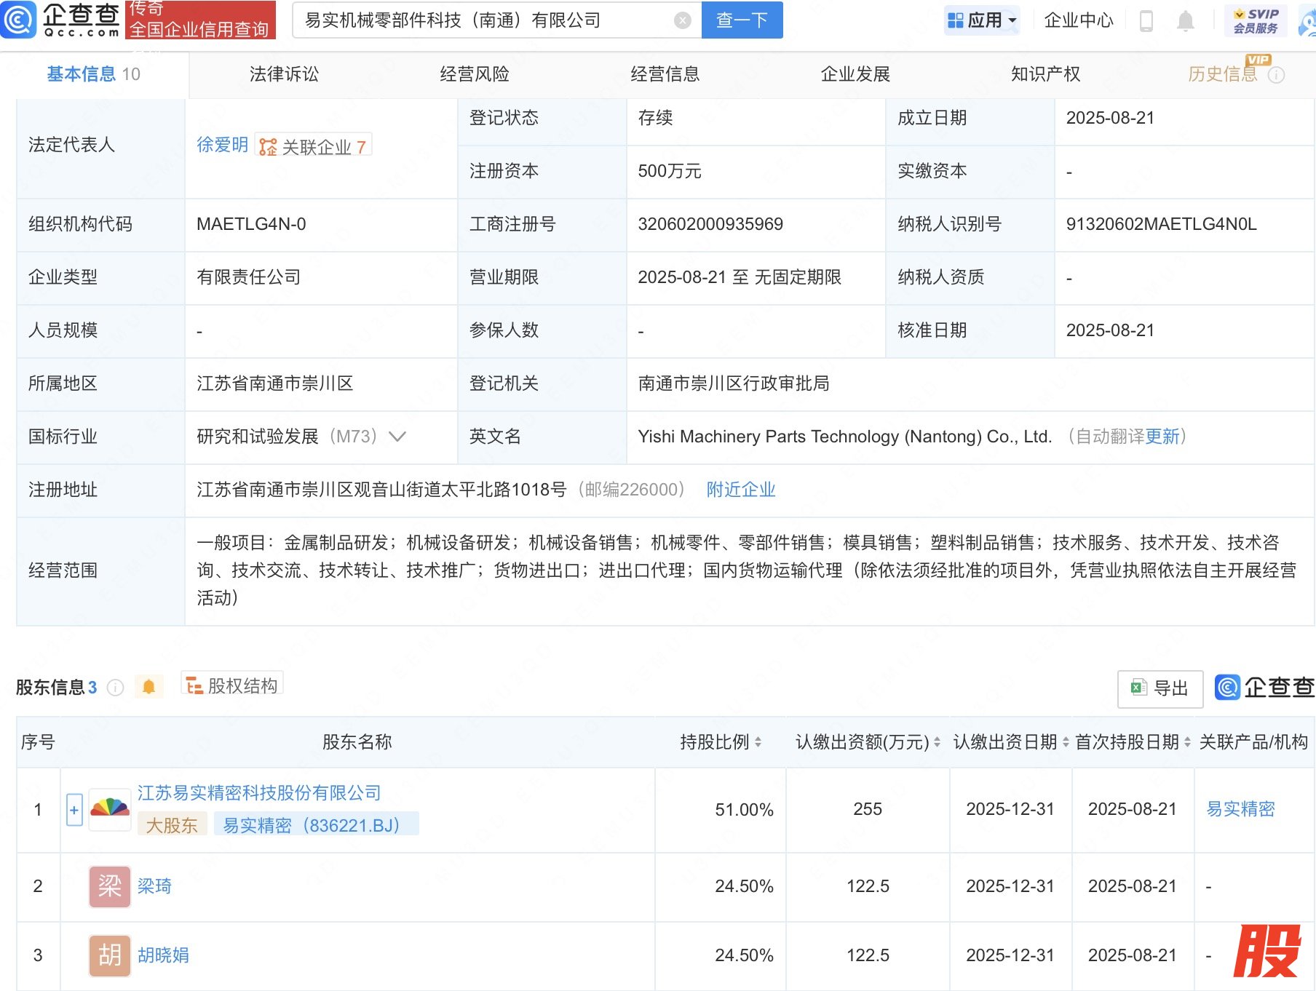
Task: Click info icon beside 股东信息
Action: pos(116,688)
